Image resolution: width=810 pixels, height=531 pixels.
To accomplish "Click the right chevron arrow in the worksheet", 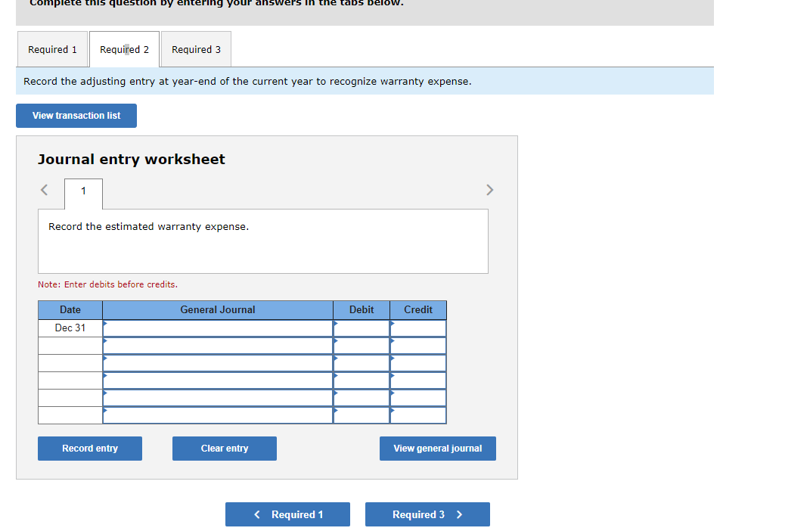I will (489, 190).
